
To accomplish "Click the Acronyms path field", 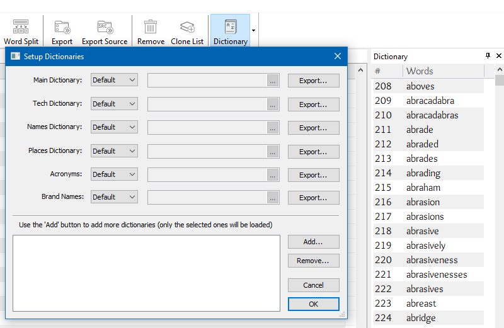I will 207,175.
